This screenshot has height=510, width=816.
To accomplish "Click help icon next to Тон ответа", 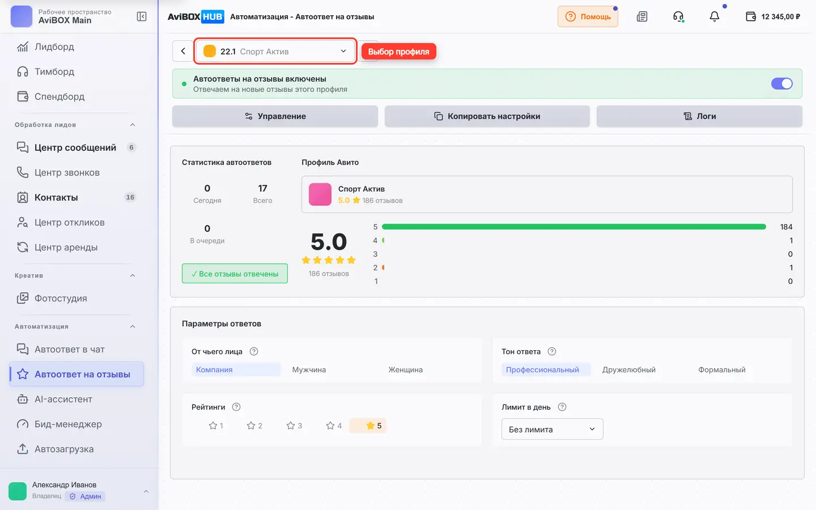I will [552, 351].
